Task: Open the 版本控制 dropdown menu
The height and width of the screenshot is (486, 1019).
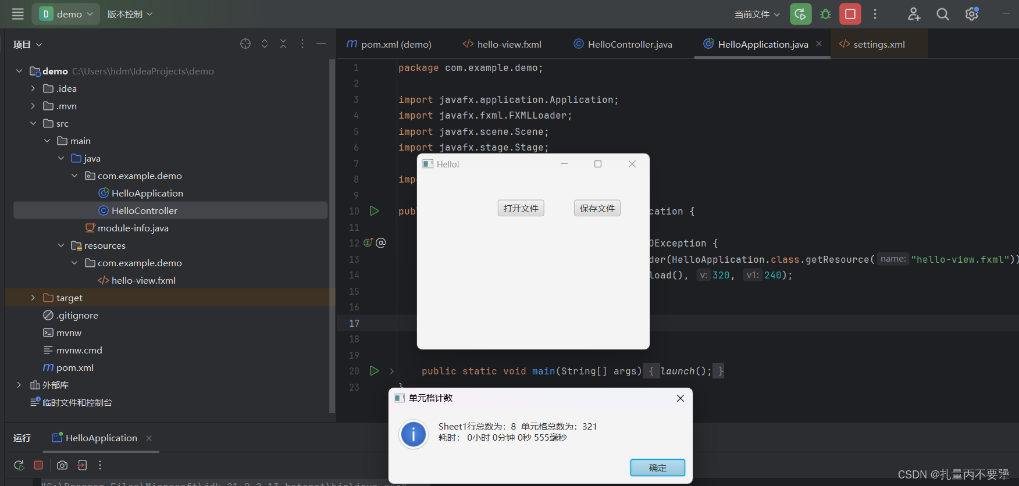Action: click(x=130, y=14)
